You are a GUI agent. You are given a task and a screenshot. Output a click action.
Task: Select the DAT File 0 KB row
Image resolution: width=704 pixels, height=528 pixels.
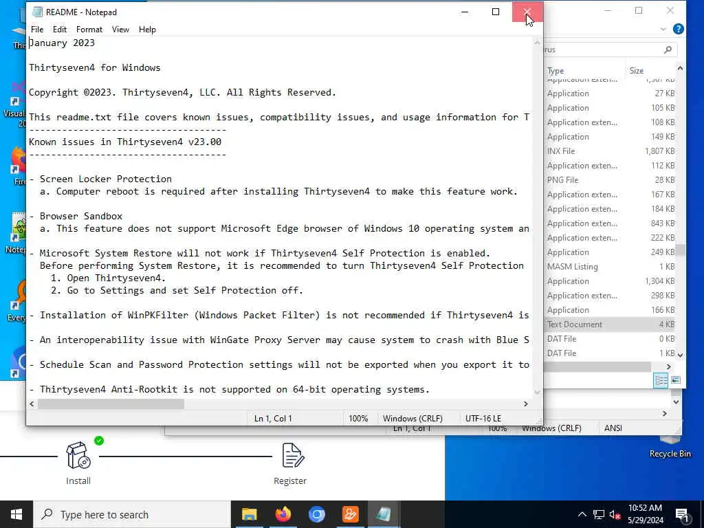pyautogui.click(x=610, y=338)
